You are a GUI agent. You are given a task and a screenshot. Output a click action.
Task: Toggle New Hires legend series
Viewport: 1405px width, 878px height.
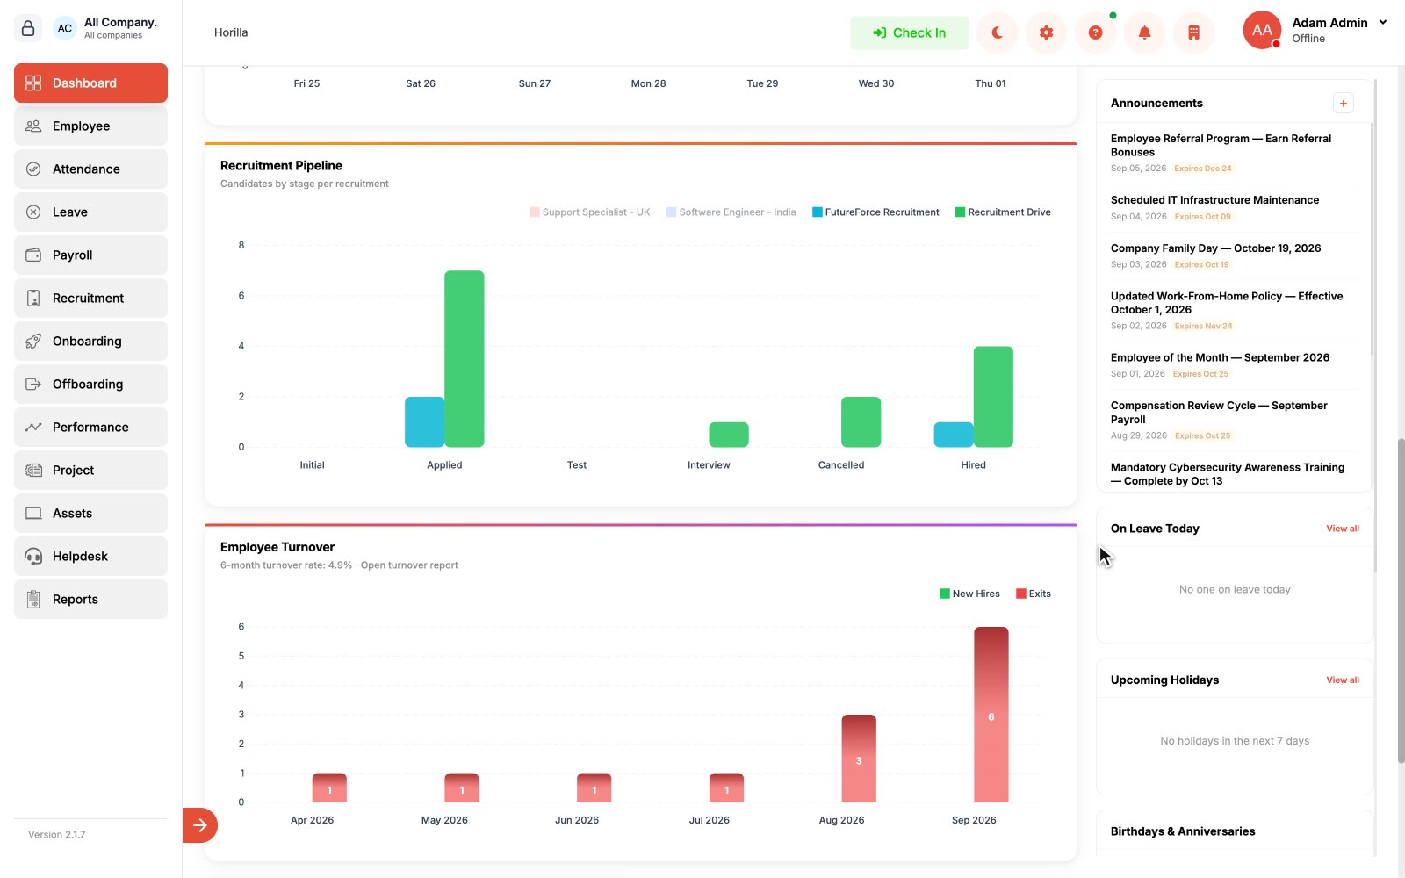coord(969,594)
